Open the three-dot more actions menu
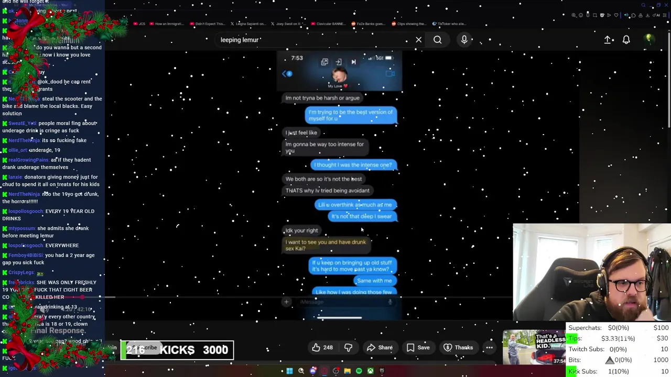 coord(489,348)
